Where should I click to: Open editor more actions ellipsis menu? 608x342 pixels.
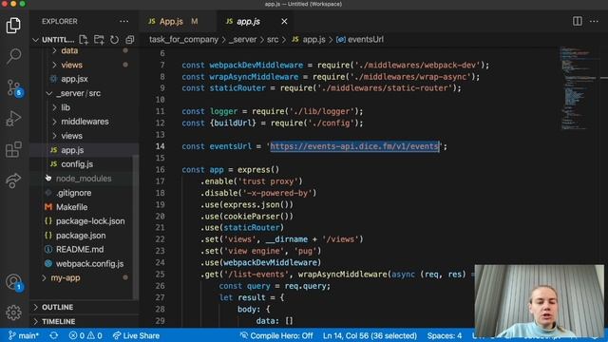pos(594,21)
